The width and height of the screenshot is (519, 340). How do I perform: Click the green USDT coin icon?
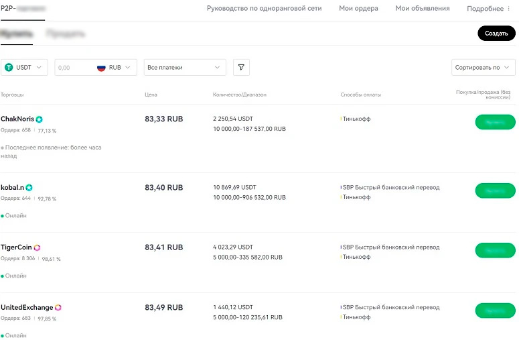click(9, 67)
